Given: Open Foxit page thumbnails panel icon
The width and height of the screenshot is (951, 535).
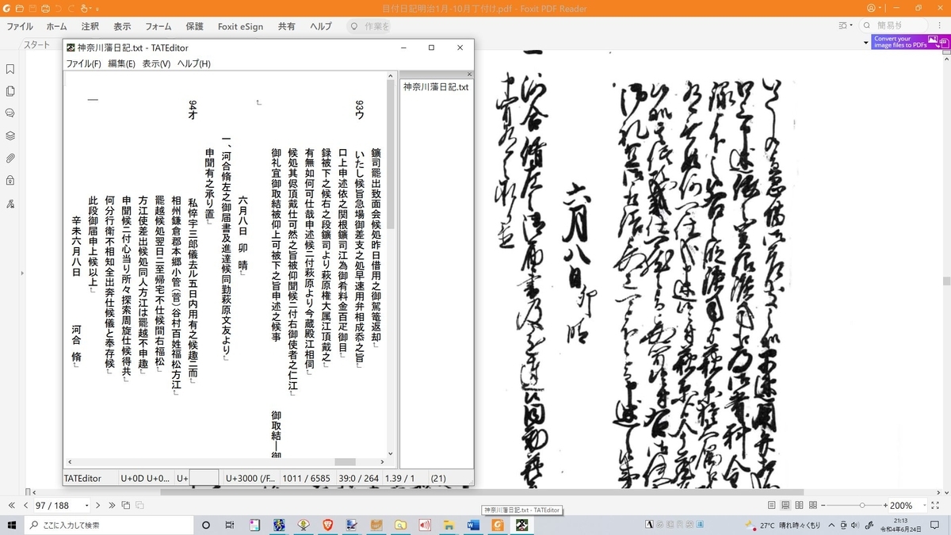Looking at the screenshot, I should point(10,91).
